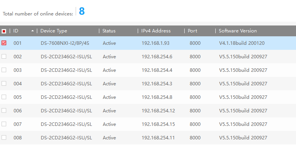The height and width of the screenshot is (156, 296).
Task: Sort devices by IPv4 Address header
Action: pos(157,31)
